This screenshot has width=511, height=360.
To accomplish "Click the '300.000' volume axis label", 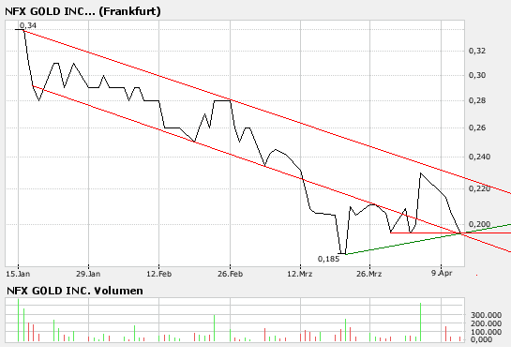I will click(x=486, y=315).
